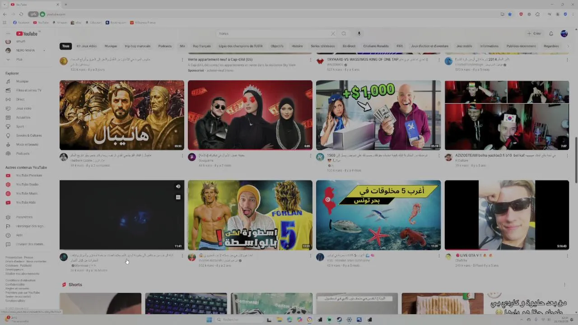Open the options menu for the Forlan video
Screen dimensions: 578x325
pos(311,256)
